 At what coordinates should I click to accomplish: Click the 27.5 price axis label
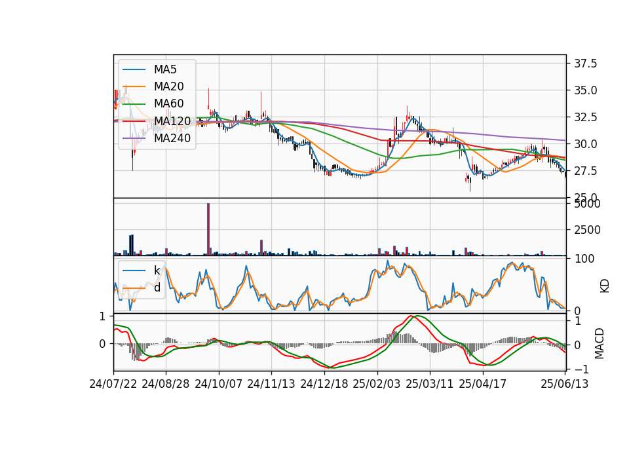point(585,171)
